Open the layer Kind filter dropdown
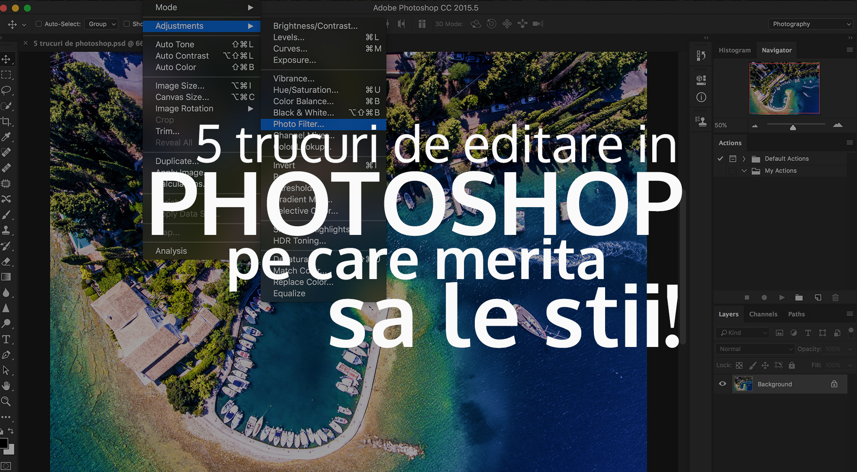Image resolution: width=857 pixels, height=472 pixels. point(742,333)
